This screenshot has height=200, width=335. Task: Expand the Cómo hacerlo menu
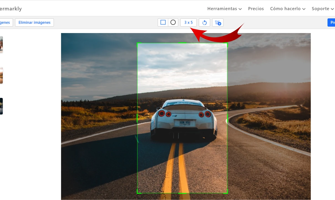click(x=288, y=9)
